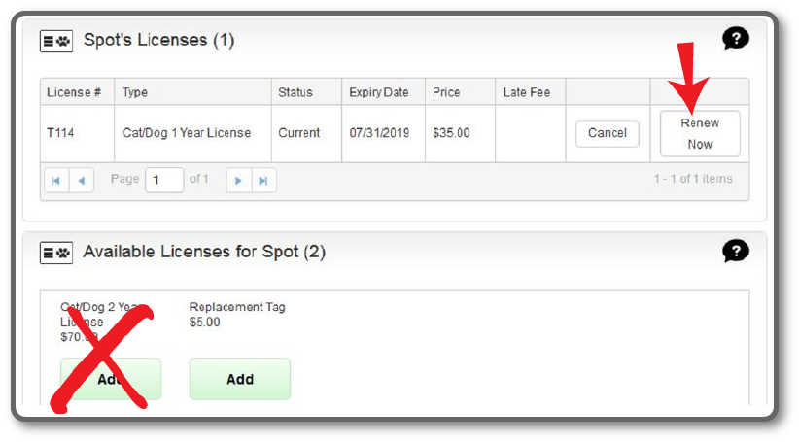Sort by Status column header

[307, 92]
